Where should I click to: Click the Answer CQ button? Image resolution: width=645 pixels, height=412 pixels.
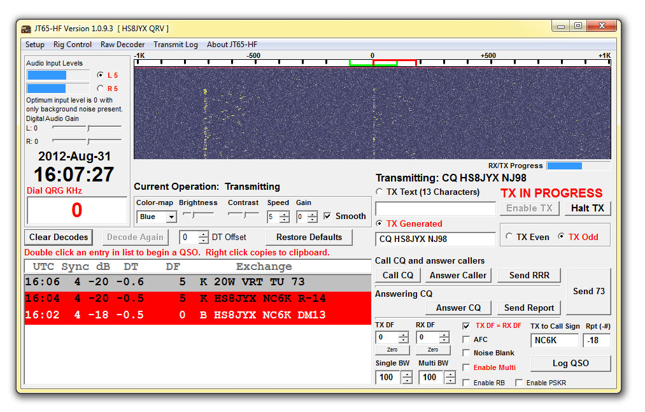pos(458,308)
